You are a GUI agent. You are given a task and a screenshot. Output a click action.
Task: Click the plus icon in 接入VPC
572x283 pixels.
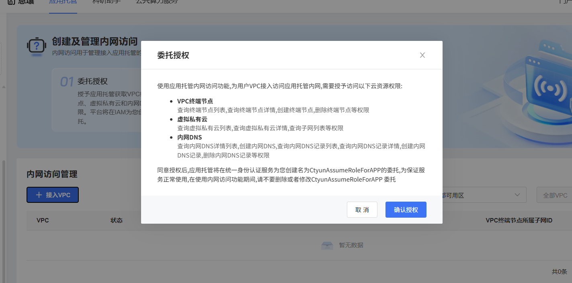point(39,195)
